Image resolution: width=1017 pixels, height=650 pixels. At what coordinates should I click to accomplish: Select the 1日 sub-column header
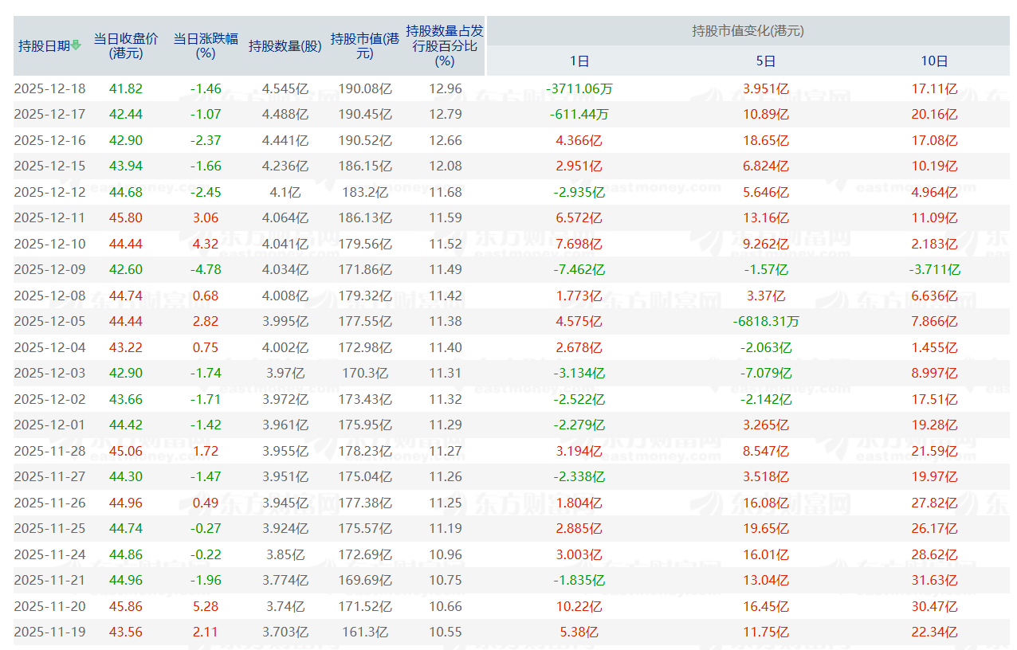point(579,60)
